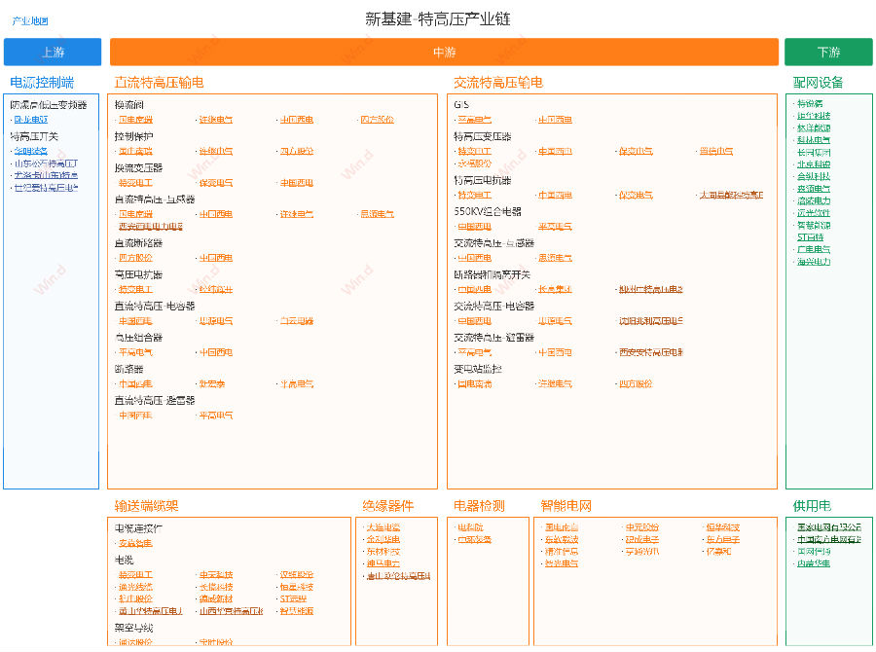
Task: Open 电科院 in 电器检测 list
Action: tap(470, 527)
